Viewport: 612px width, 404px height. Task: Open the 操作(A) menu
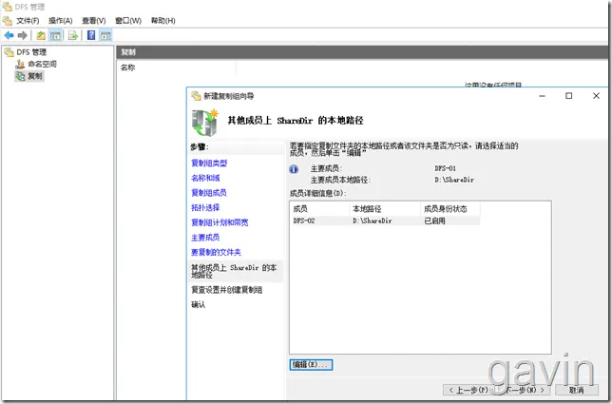click(x=61, y=20)
